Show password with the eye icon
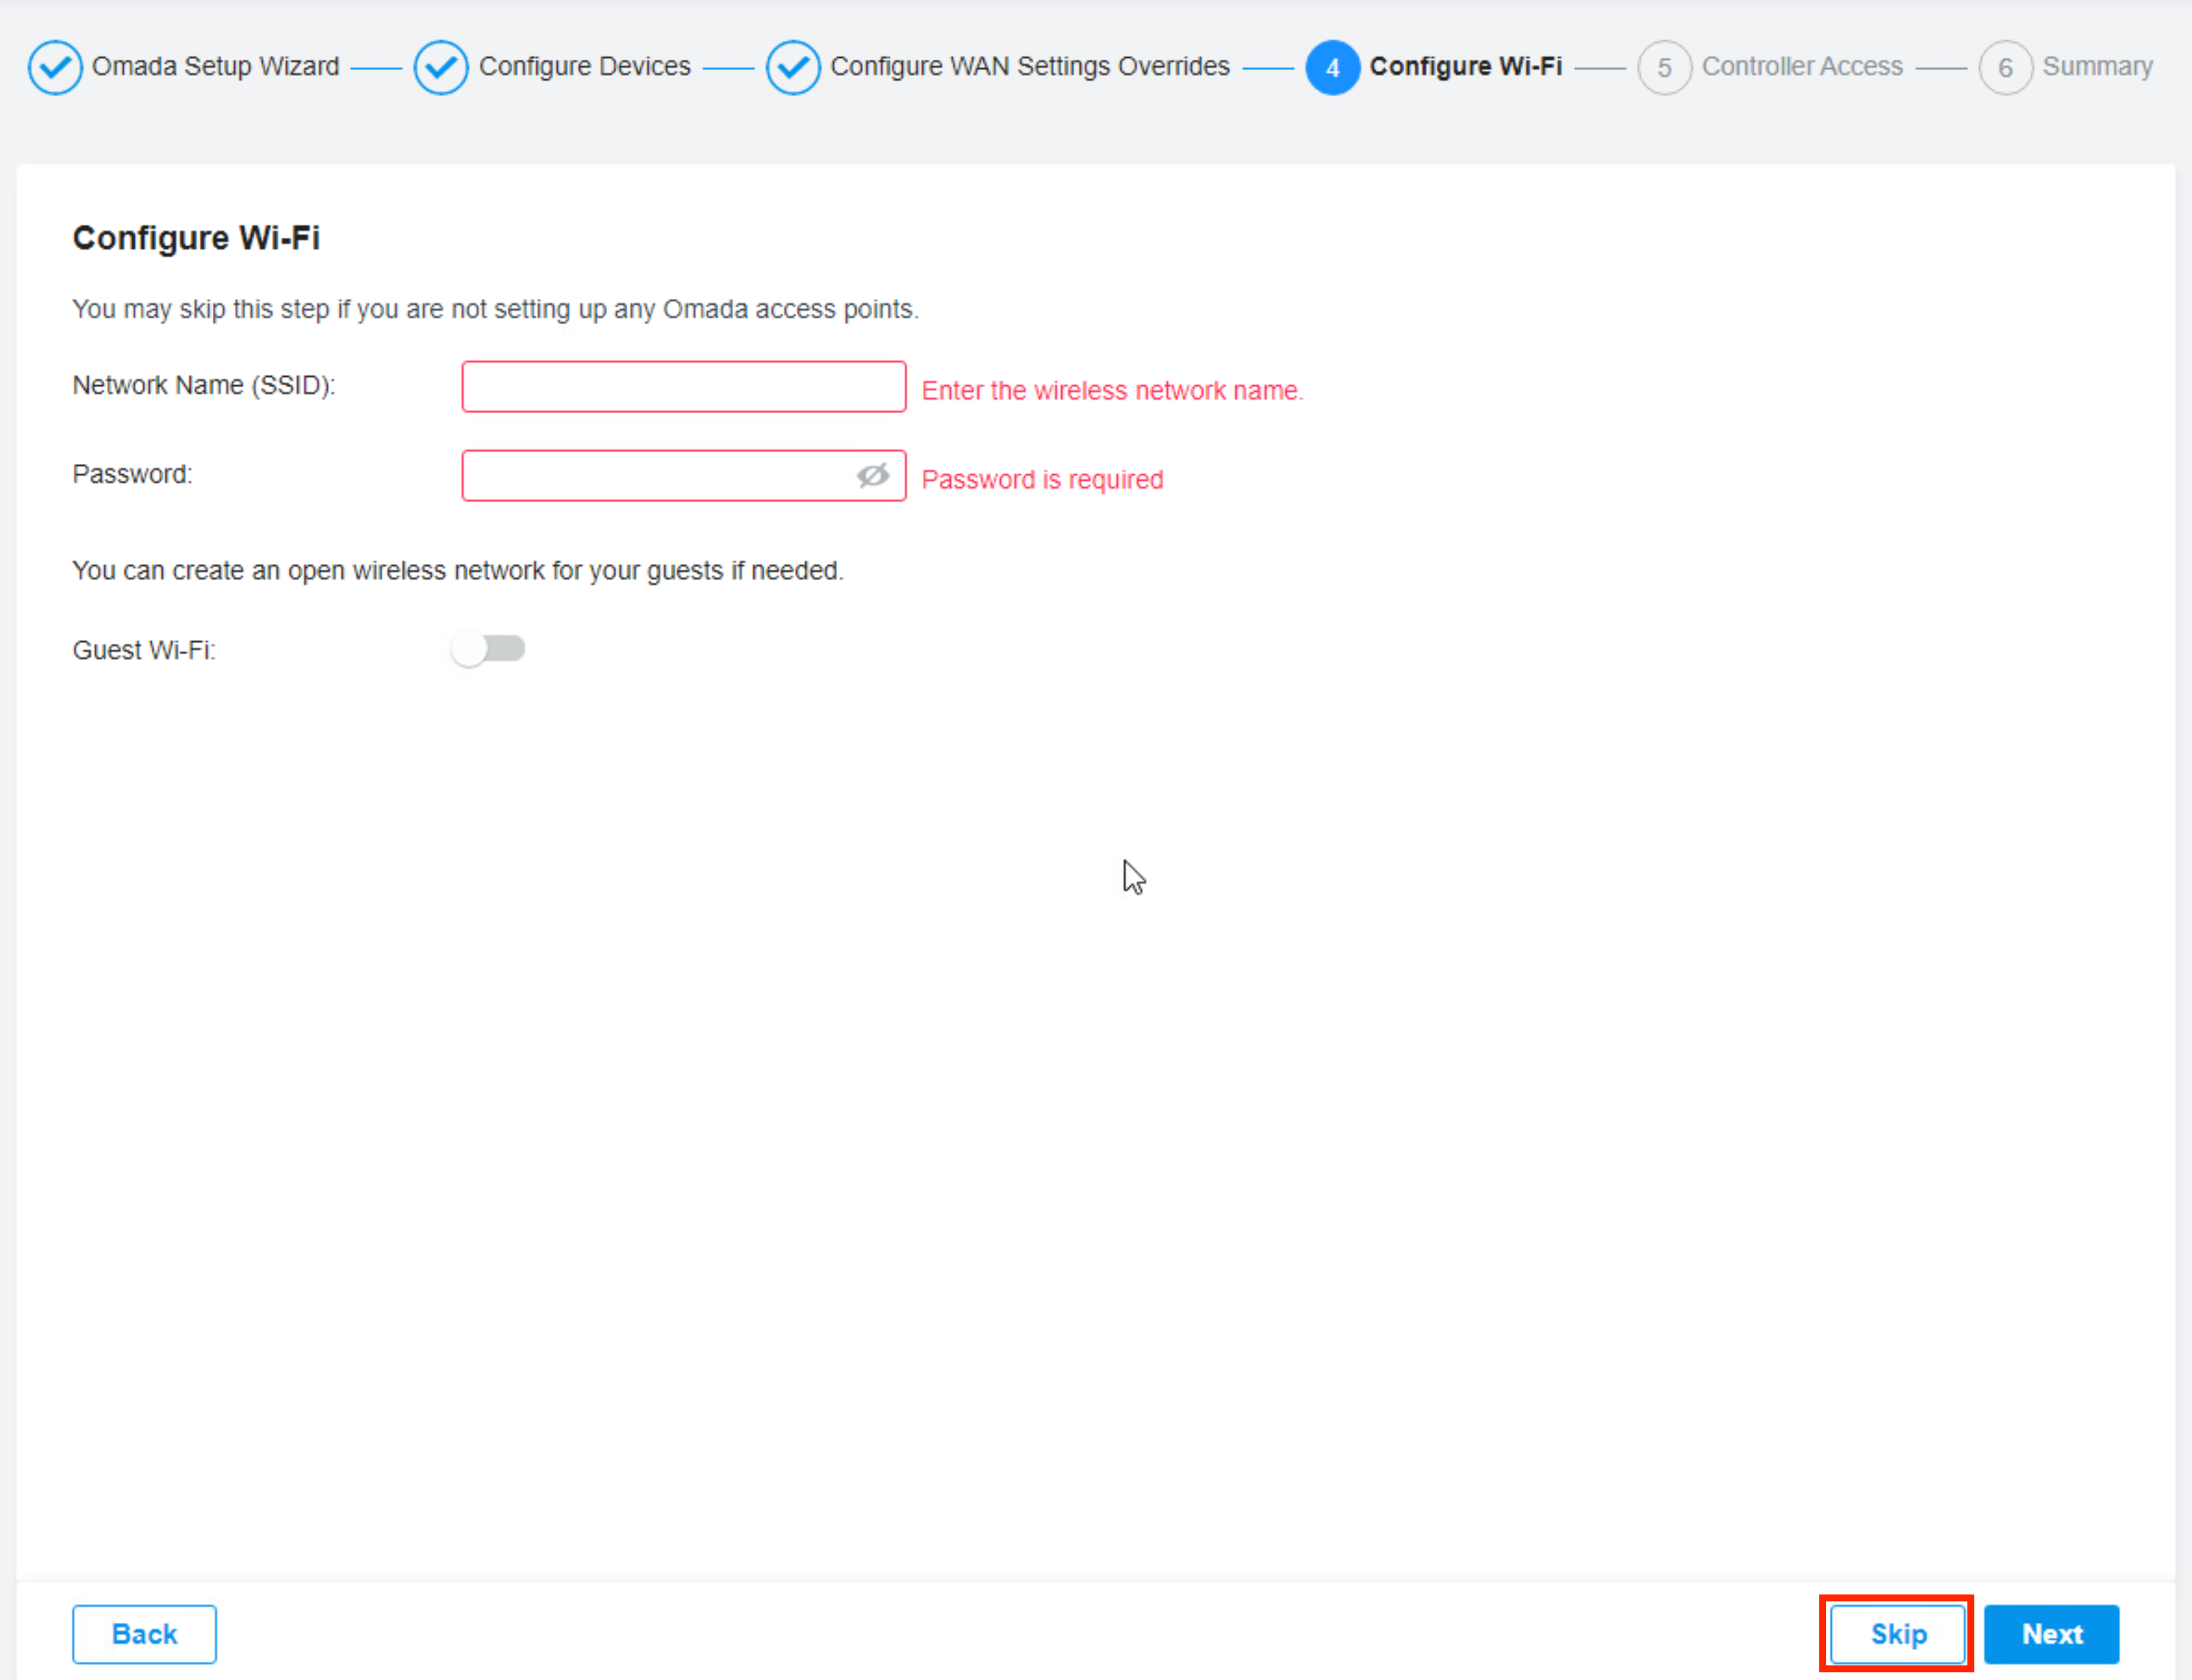 click(x=872, y=475)
